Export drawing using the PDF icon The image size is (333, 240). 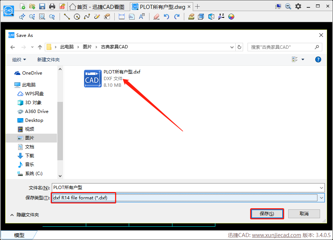coord(61,6)
